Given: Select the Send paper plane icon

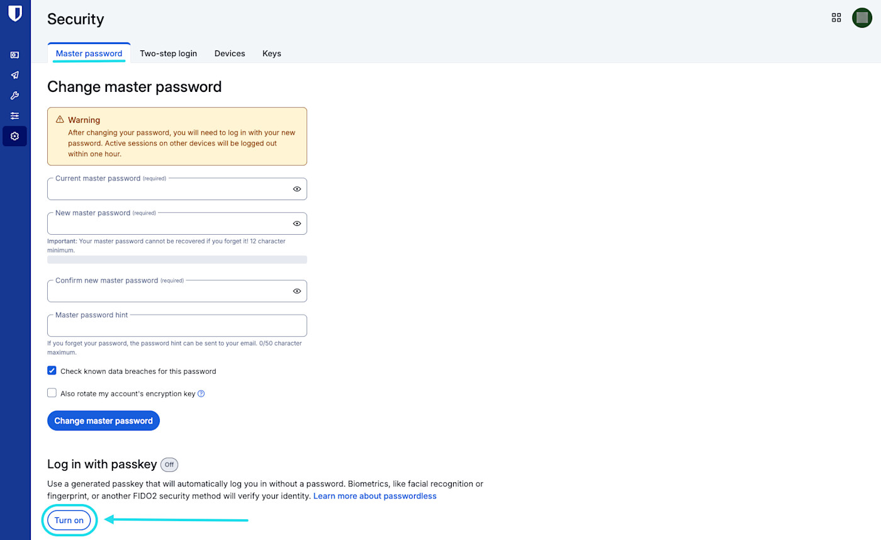Looking at the screenshot, I should coord(14,75).
